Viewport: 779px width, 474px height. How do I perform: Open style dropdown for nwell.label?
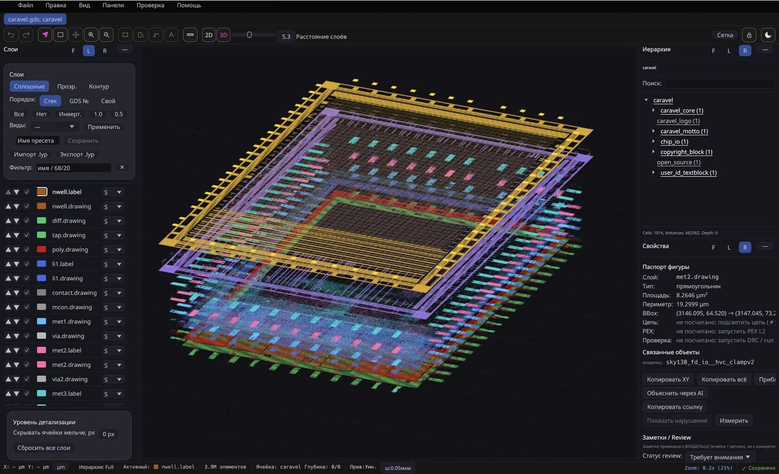click(113, 192)
